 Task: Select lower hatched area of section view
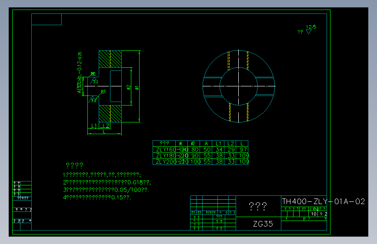tap(110, 114)
